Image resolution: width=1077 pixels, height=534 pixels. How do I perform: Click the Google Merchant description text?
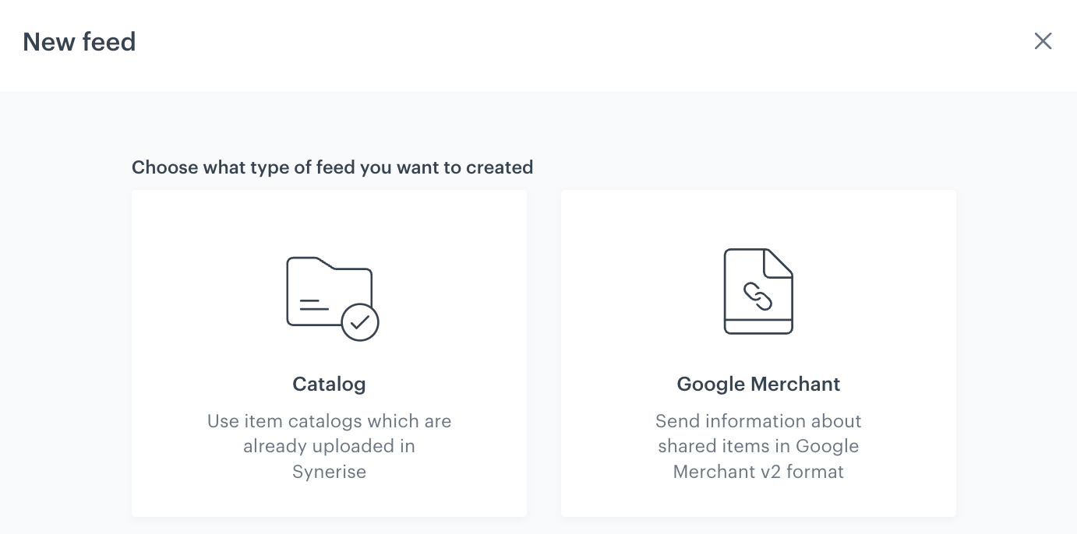point(758,446)
